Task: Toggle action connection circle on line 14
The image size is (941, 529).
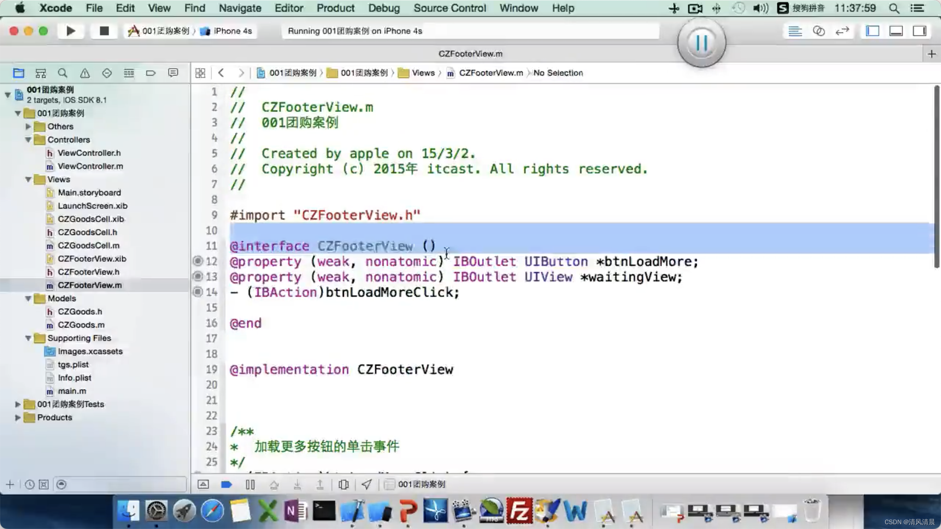Action: coord(198,292)
